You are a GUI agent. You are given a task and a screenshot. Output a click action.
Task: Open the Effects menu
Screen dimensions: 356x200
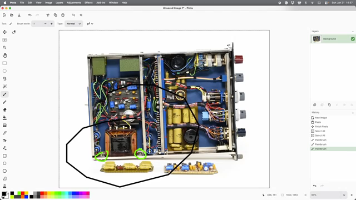88,3
